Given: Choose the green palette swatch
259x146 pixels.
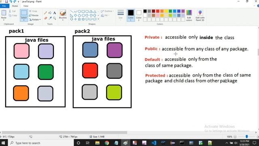Looking at the screenshot, I should point(170,11).
